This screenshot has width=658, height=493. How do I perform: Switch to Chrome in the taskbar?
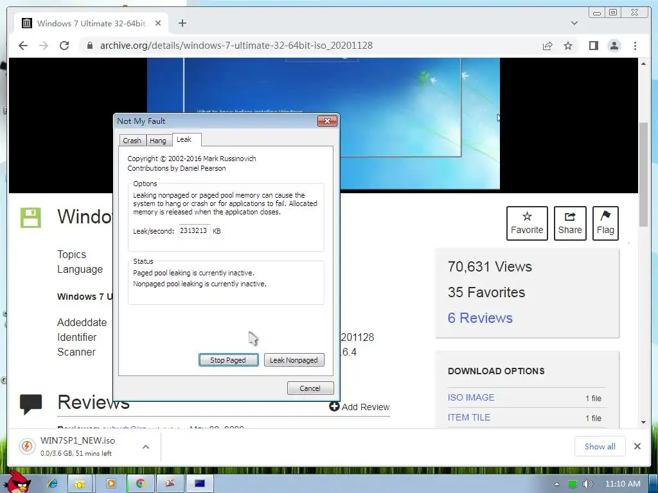click(x=140, y=483)
